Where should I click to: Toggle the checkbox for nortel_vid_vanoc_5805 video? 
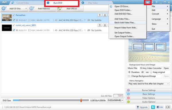[14, 30]
